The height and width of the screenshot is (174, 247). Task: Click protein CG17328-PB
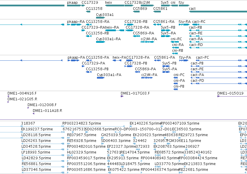click(129, 66)
